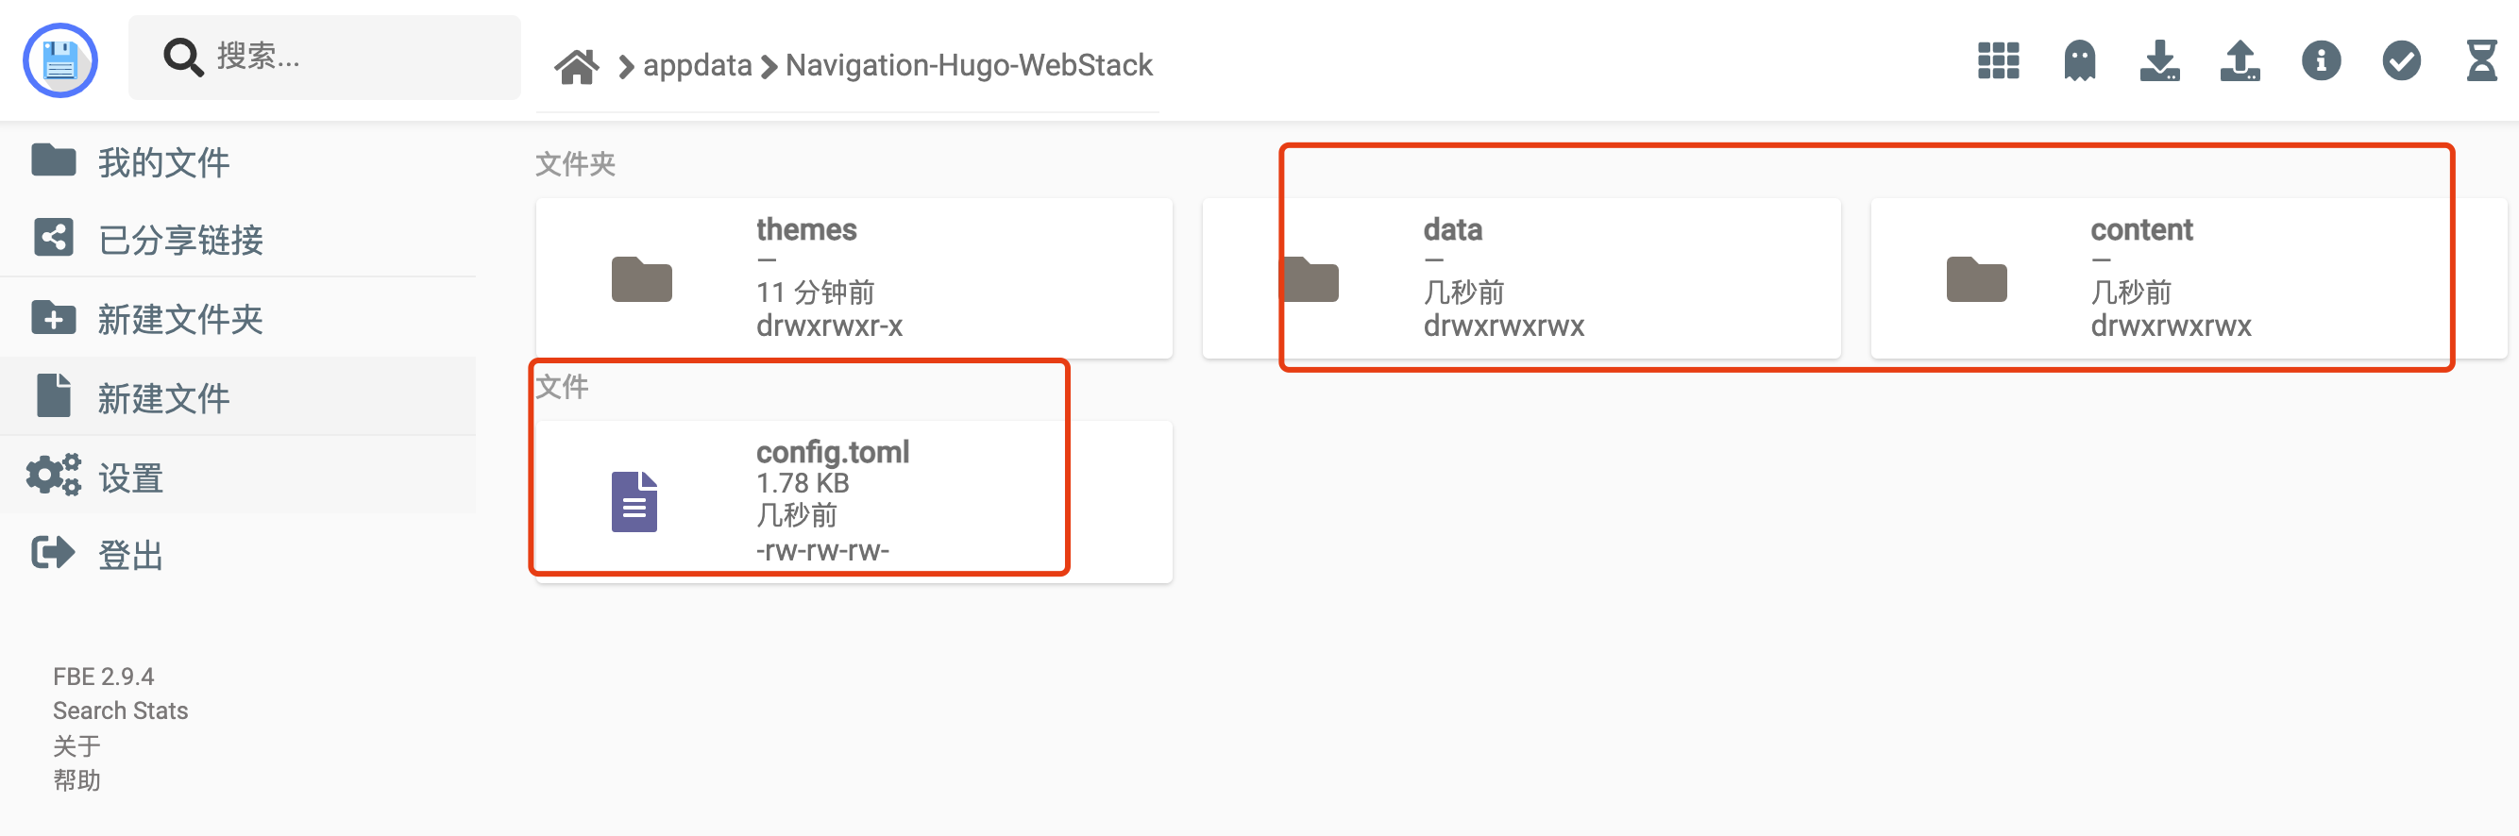Navigate to appdata via the breadcrumb

pyautogui.click(x=697, y=64)
